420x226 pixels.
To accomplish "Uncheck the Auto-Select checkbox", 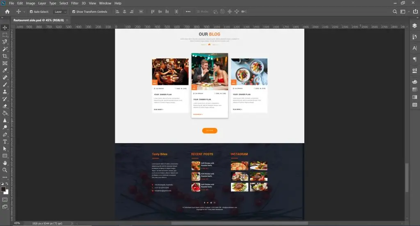I will point(31,12).
